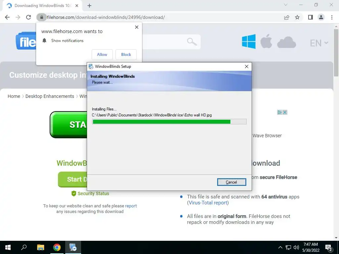Select the cloud web apps icon
Screen dimensions: 339x254
click(x=286, y=42)
